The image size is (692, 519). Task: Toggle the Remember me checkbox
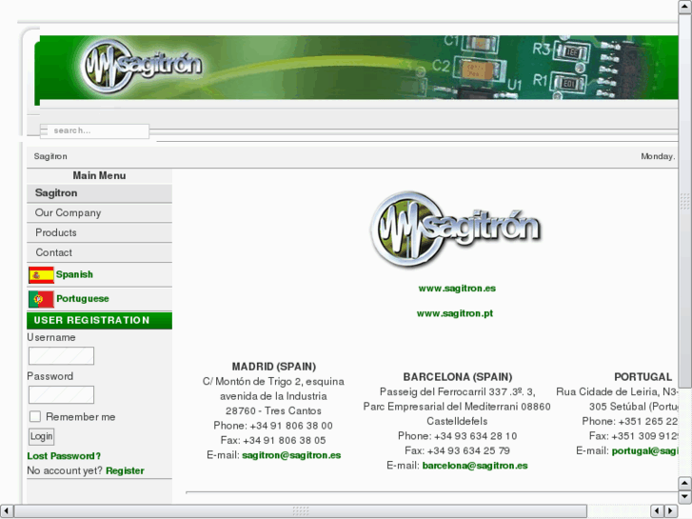click(x=35, y=416)
